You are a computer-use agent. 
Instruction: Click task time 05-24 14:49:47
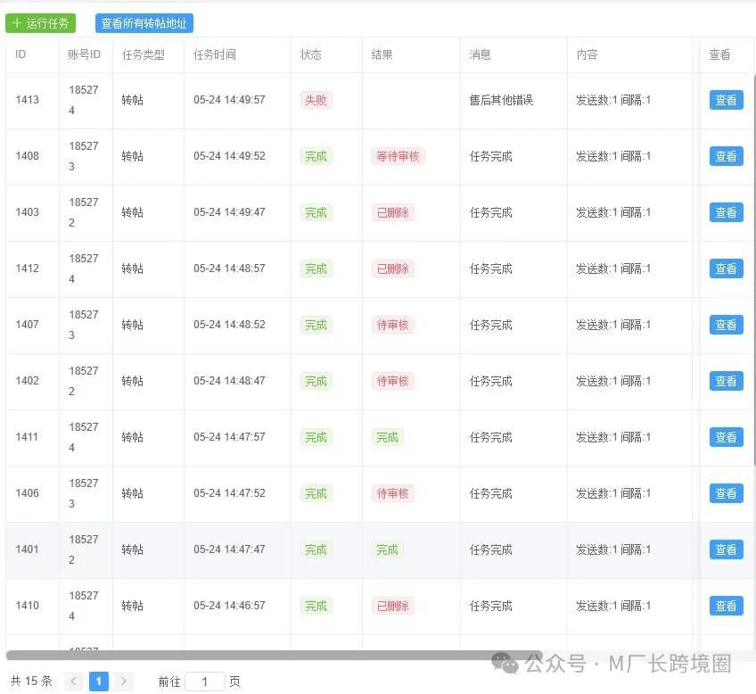(229, 212)
